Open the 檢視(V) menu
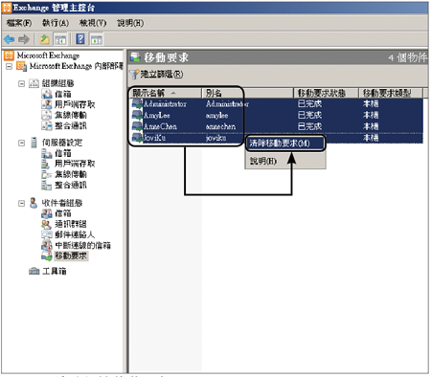Viewport: 431px width, 377px height. pos(93,23)
